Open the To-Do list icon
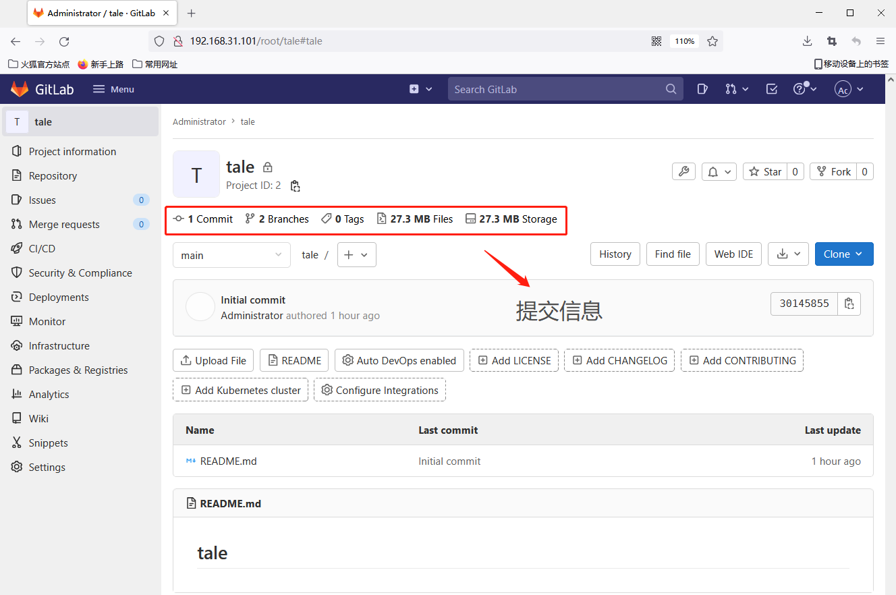The image size is (896, 595). coord(772,89)
